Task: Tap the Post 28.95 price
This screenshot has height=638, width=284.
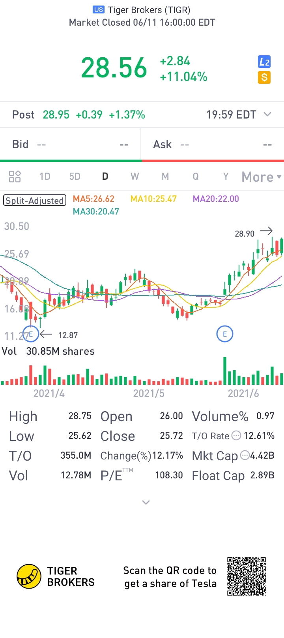Action: coord(56,115)
